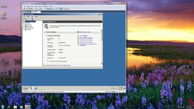Open VMware Team menu

(x=40, y=6)
